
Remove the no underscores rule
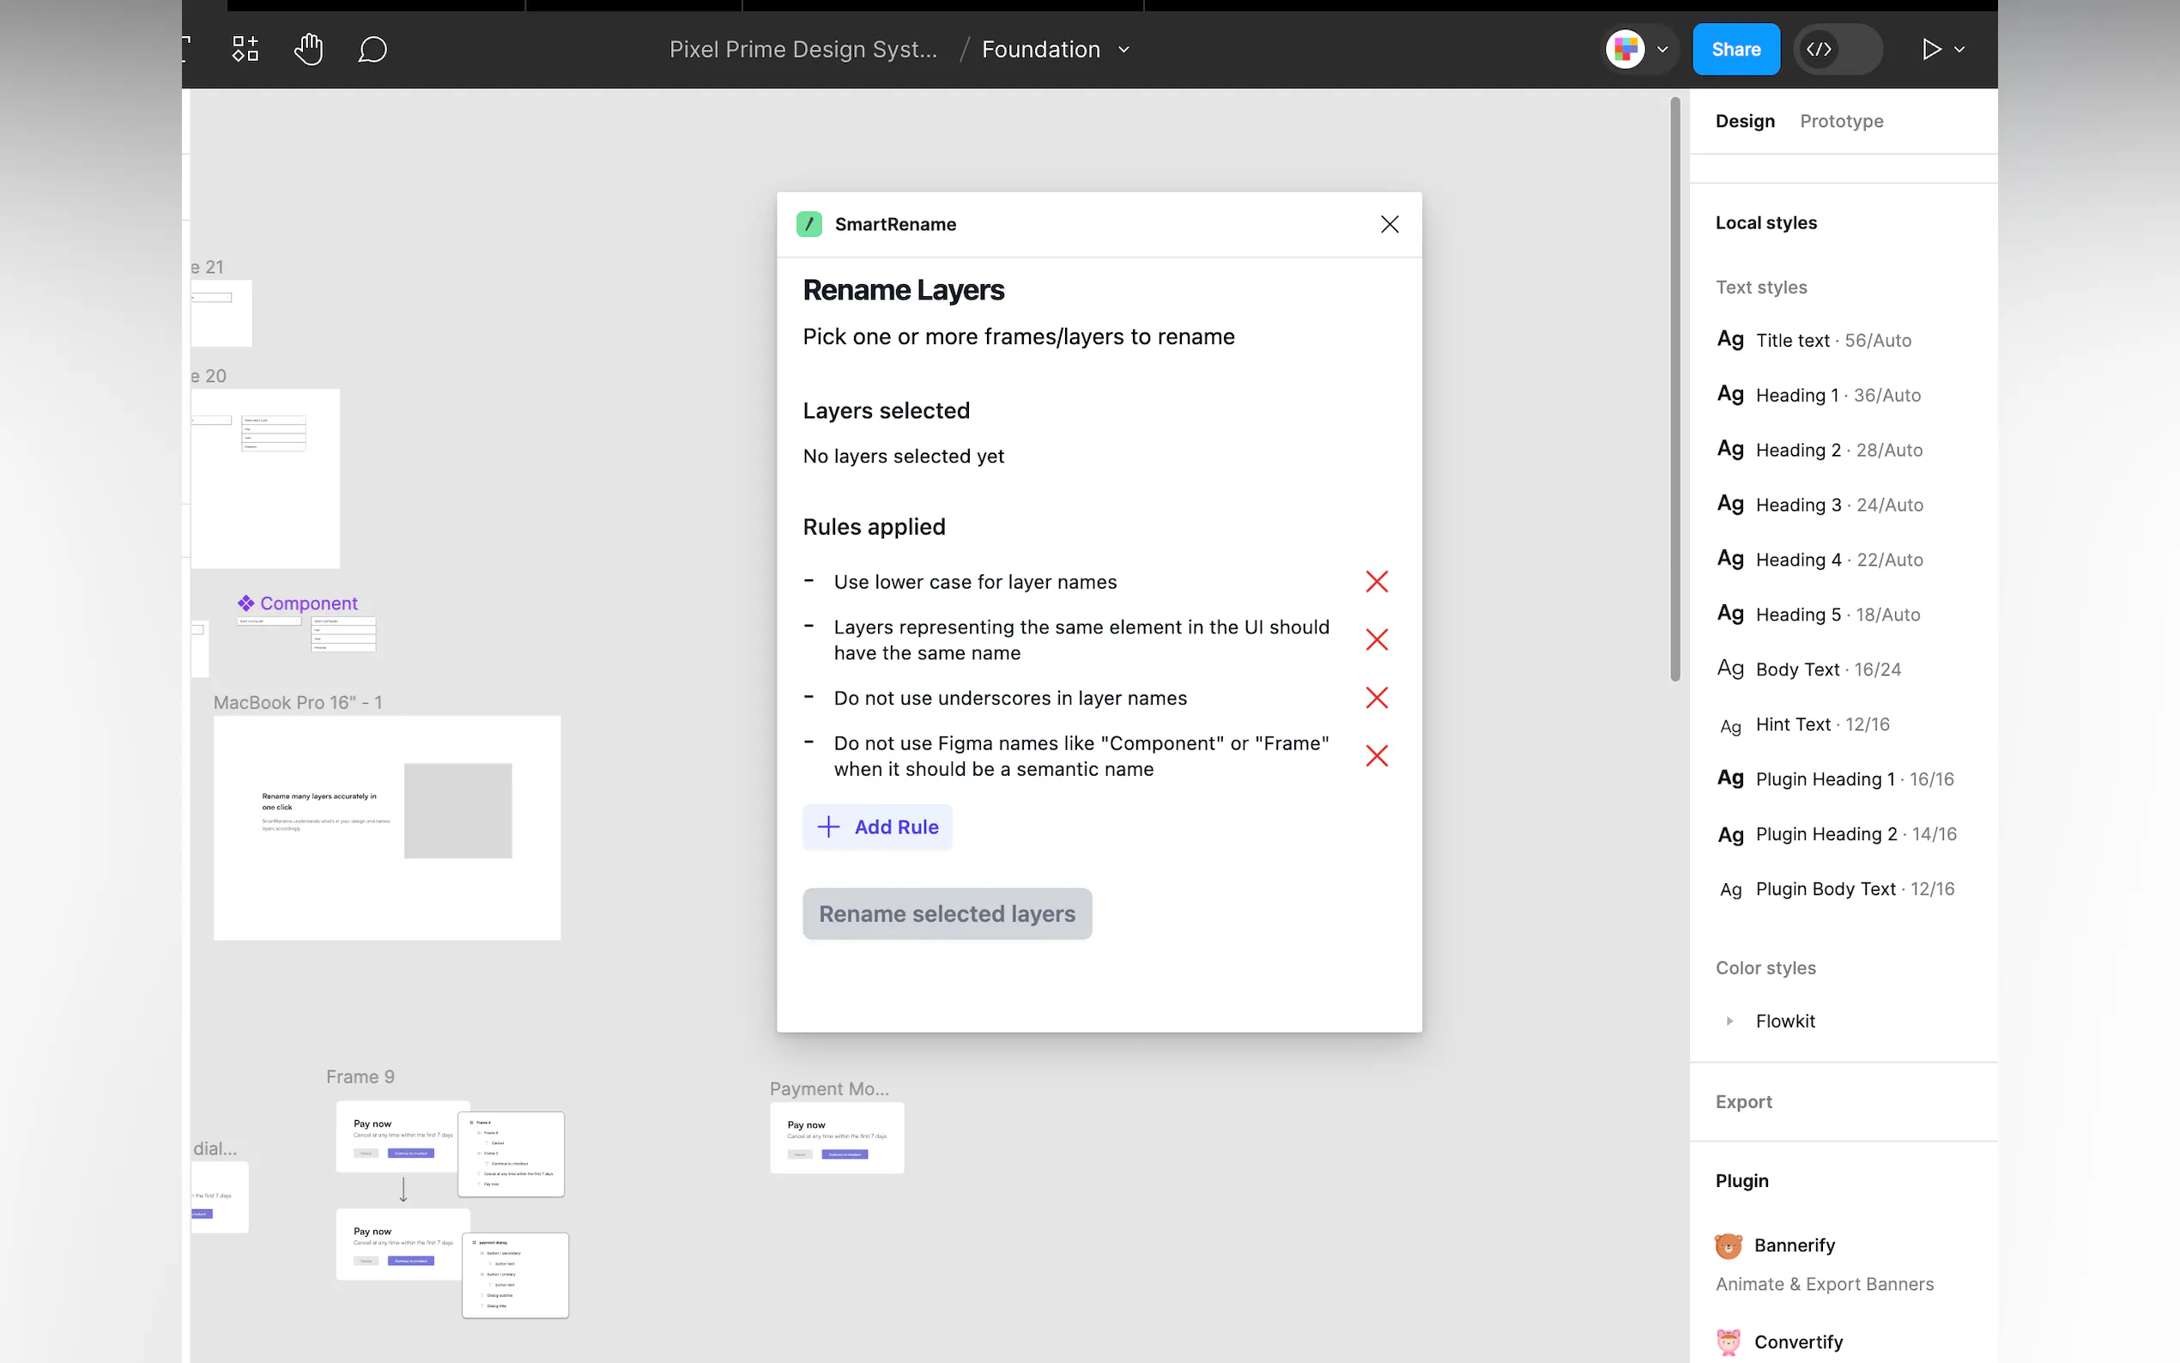[1376, 698]
